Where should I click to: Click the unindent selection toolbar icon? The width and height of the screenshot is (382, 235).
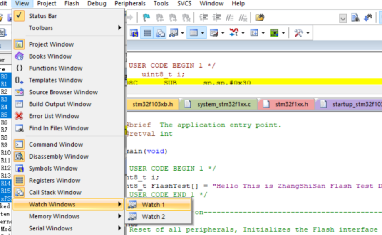pos(216,17)
